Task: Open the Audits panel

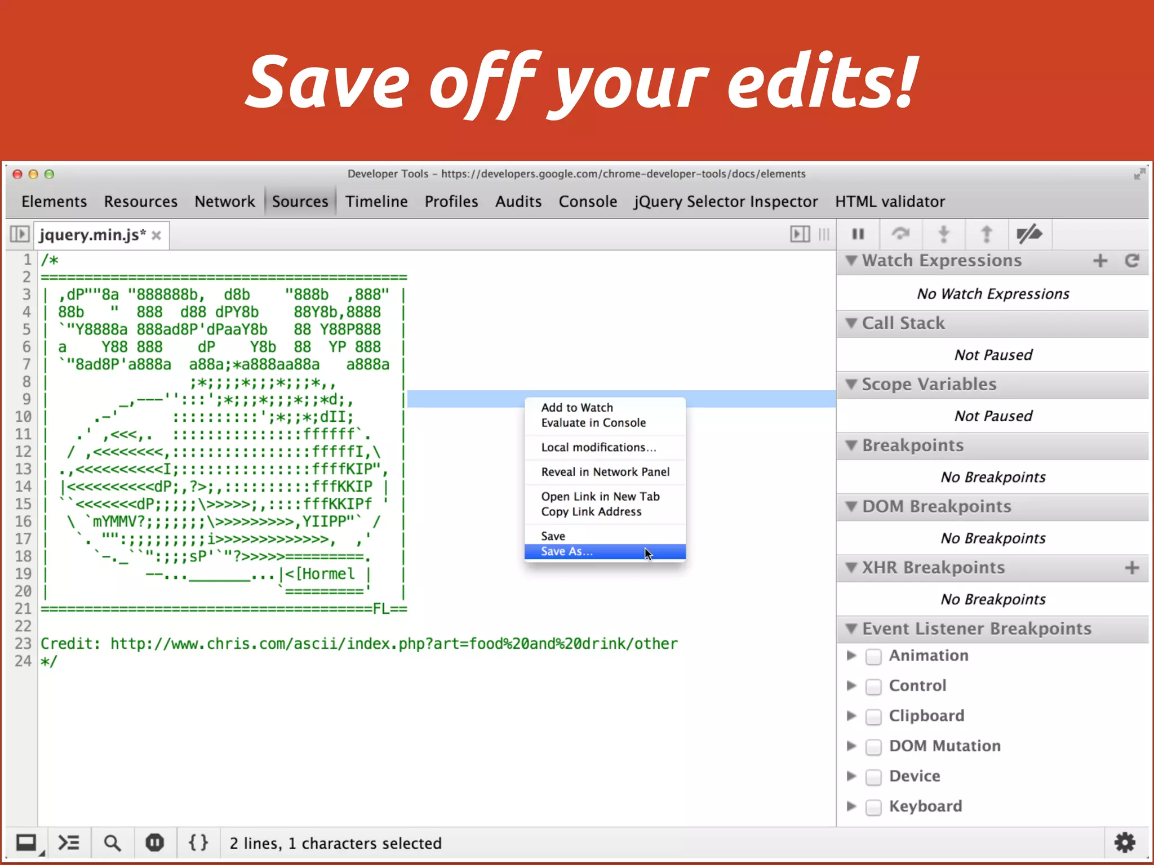Action: [518, 202]
